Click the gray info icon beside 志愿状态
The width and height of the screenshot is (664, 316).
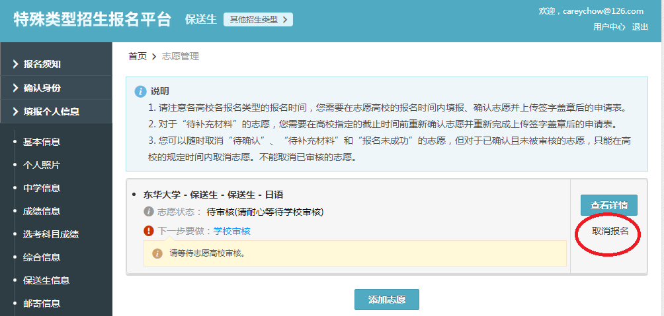point(149,212)
